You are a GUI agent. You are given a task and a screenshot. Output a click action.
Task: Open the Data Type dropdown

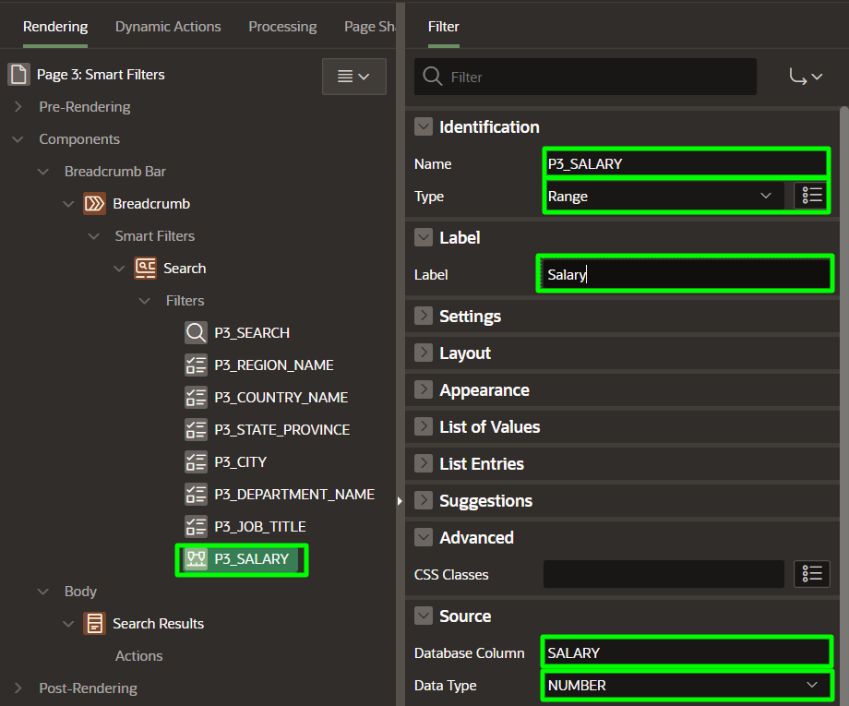click(685, 685)
